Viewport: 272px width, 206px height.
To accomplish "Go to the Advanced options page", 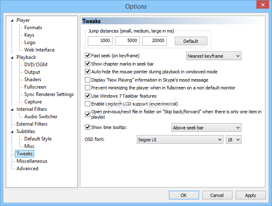I will point(27,169).
